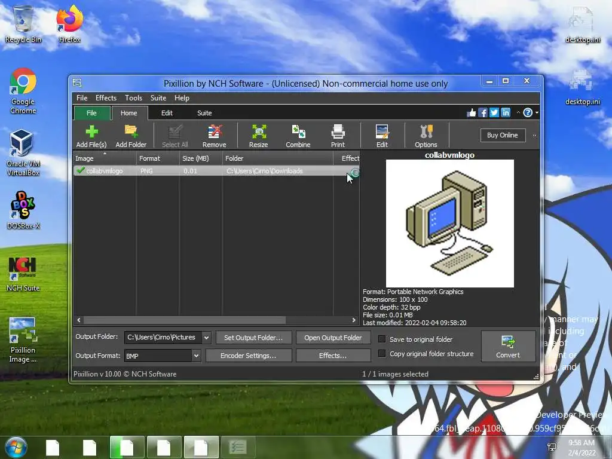
Task: Open the Combine images tool
Action: [298, 136]
